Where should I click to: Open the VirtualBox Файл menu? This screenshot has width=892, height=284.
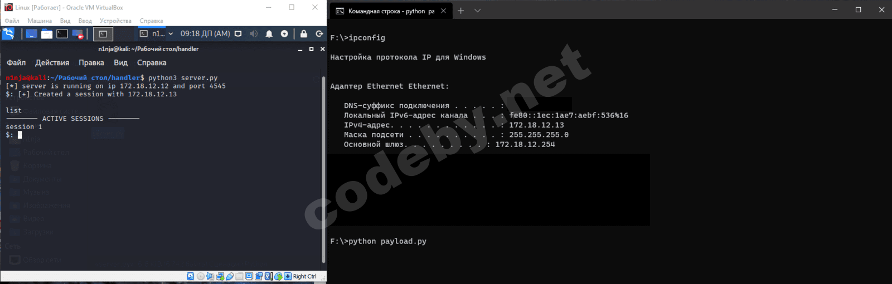12,21
